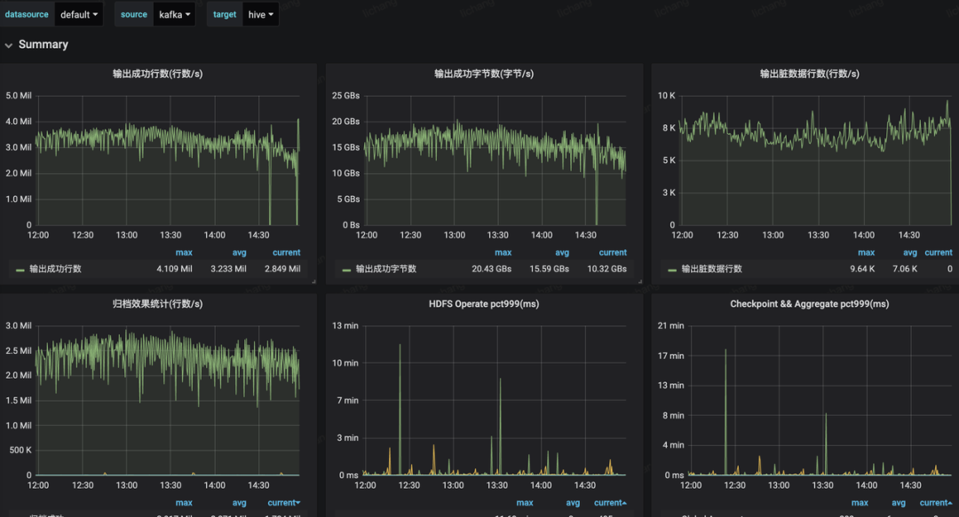
Task: Open the target 'hive' dropdown
Action: [x=259, y=14]
